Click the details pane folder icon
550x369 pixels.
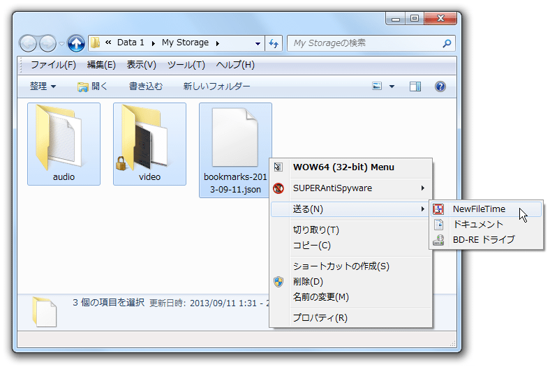tap(45, 312)
